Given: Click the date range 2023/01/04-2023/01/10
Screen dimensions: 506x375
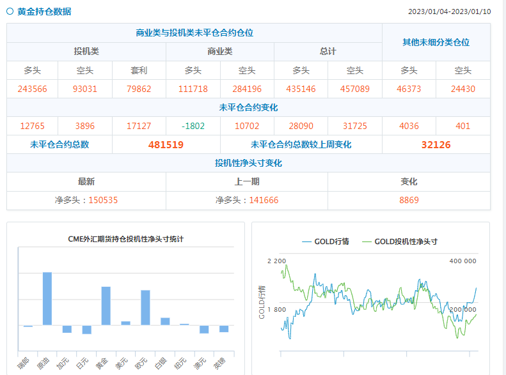Looking at the screenshot, I should tap(449, 12).
